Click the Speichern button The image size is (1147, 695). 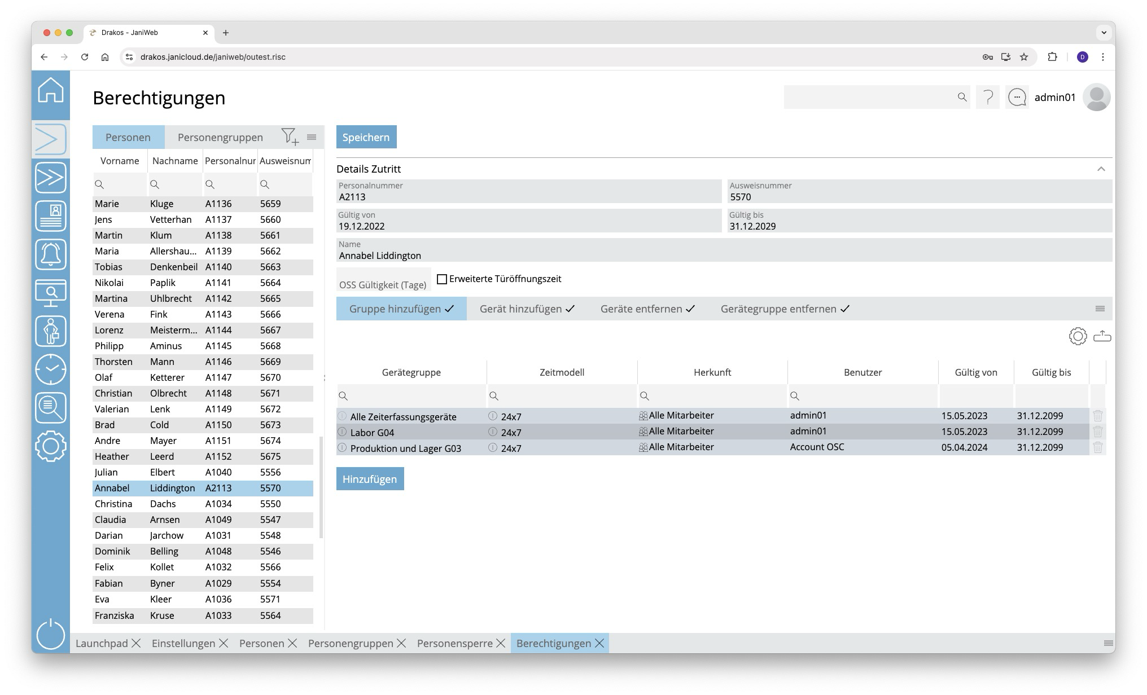click(366, 137)
